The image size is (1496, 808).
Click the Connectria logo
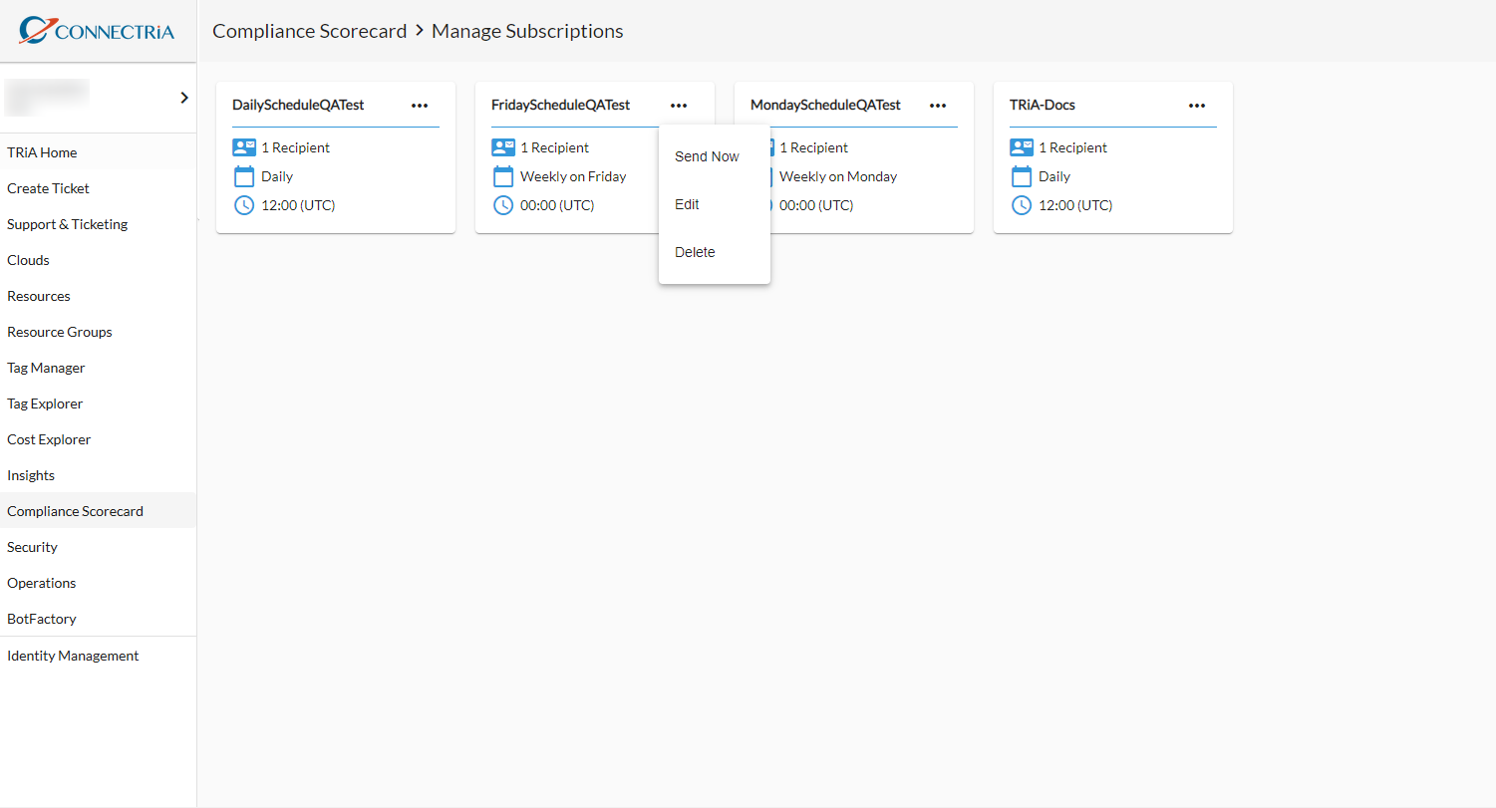coord(97,31)
